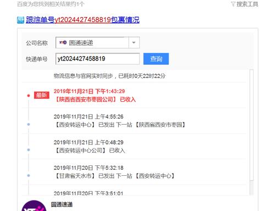Select the text 【西安转运中心公司】 已收入

point(90,151)
